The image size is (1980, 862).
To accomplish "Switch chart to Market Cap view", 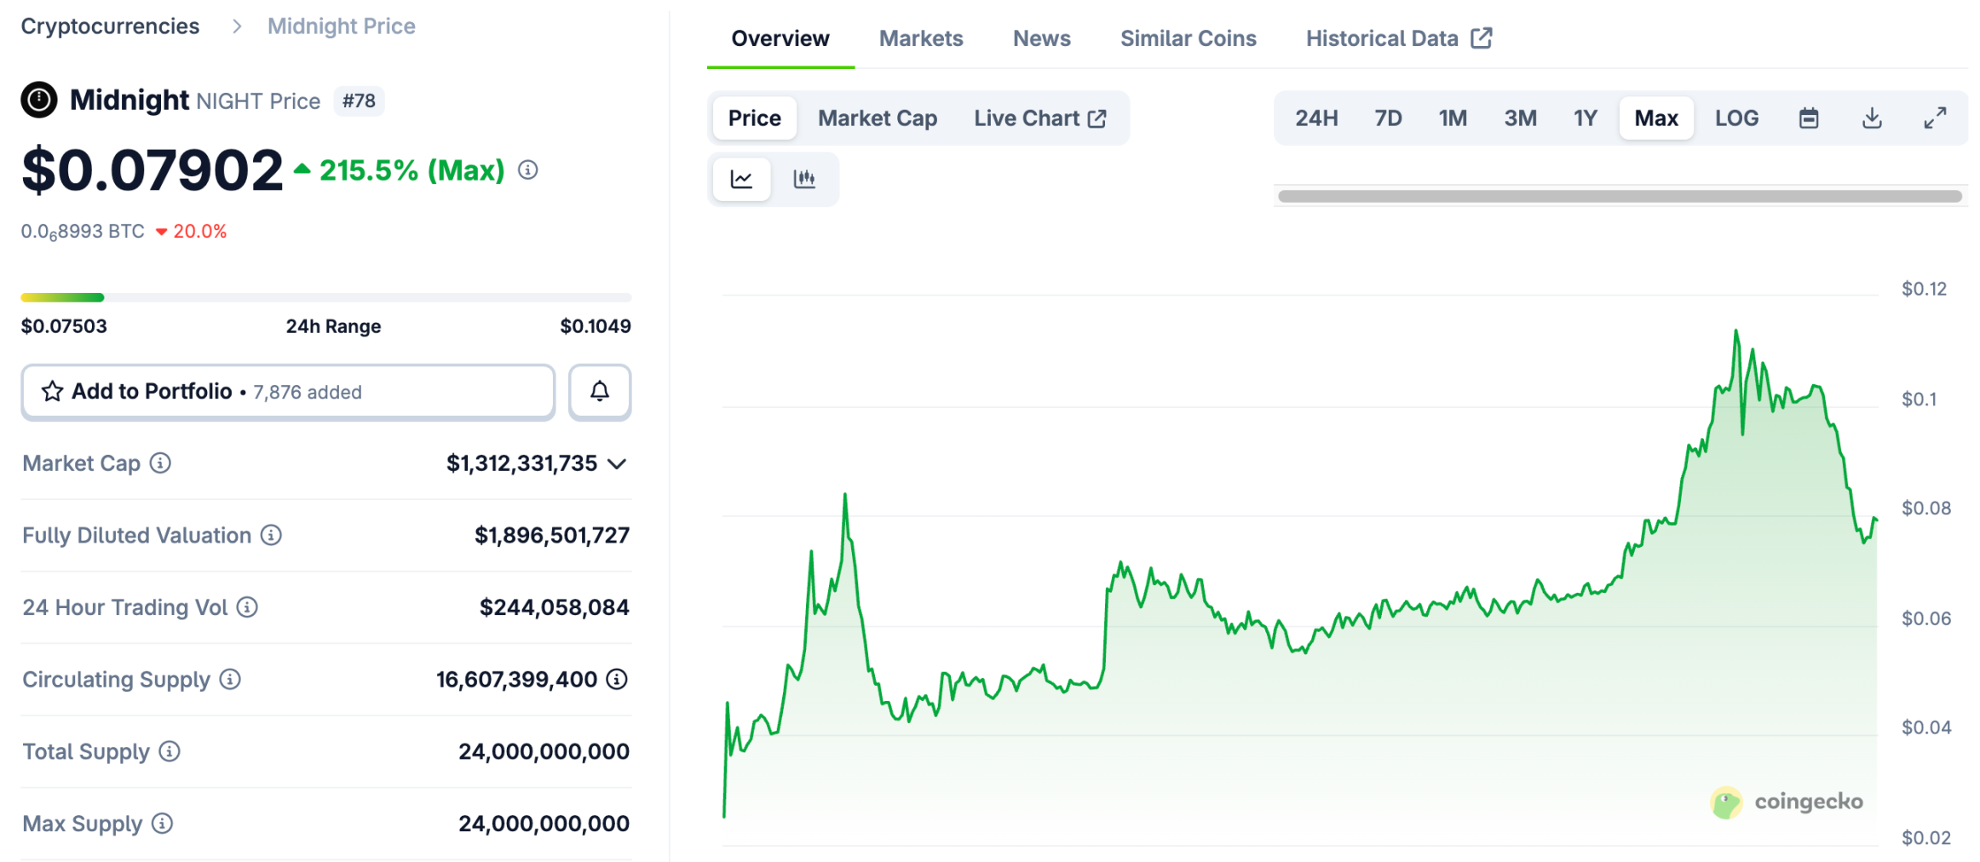I will [x=877, y=118].
